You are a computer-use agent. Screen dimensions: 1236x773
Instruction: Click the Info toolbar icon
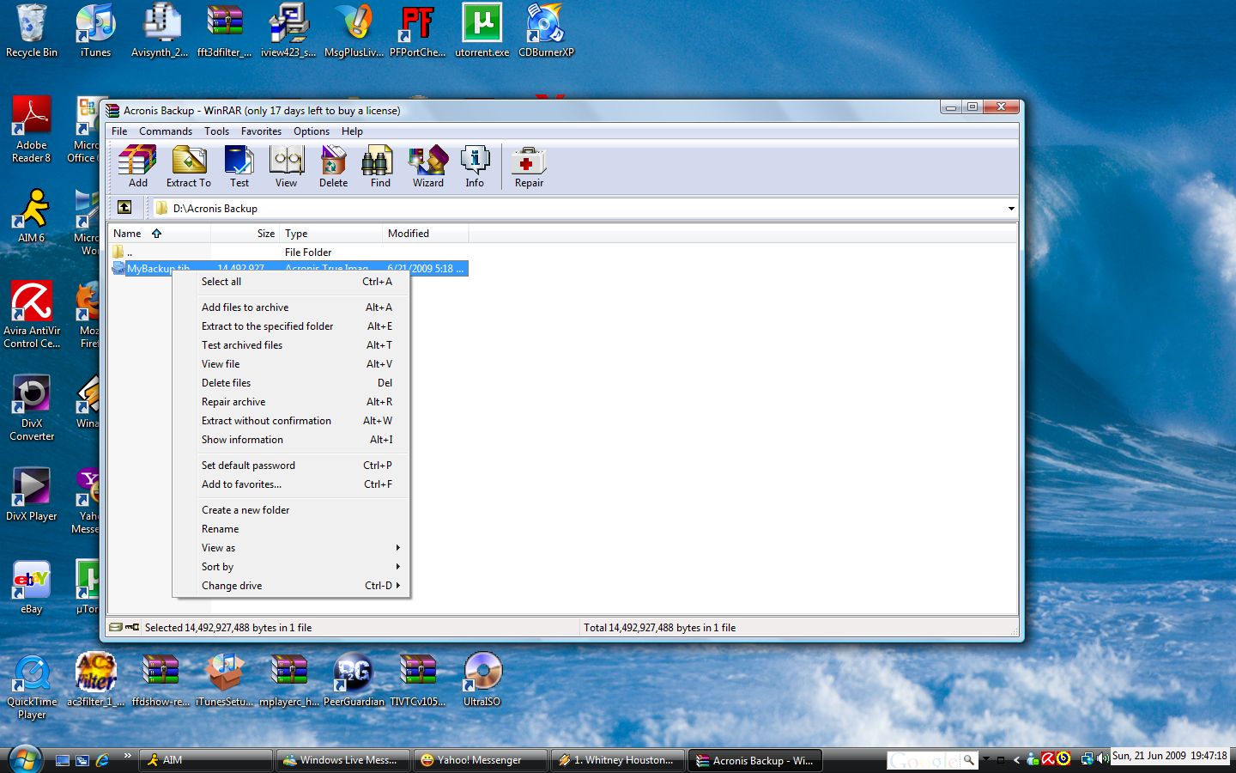[x=475, y=167]
